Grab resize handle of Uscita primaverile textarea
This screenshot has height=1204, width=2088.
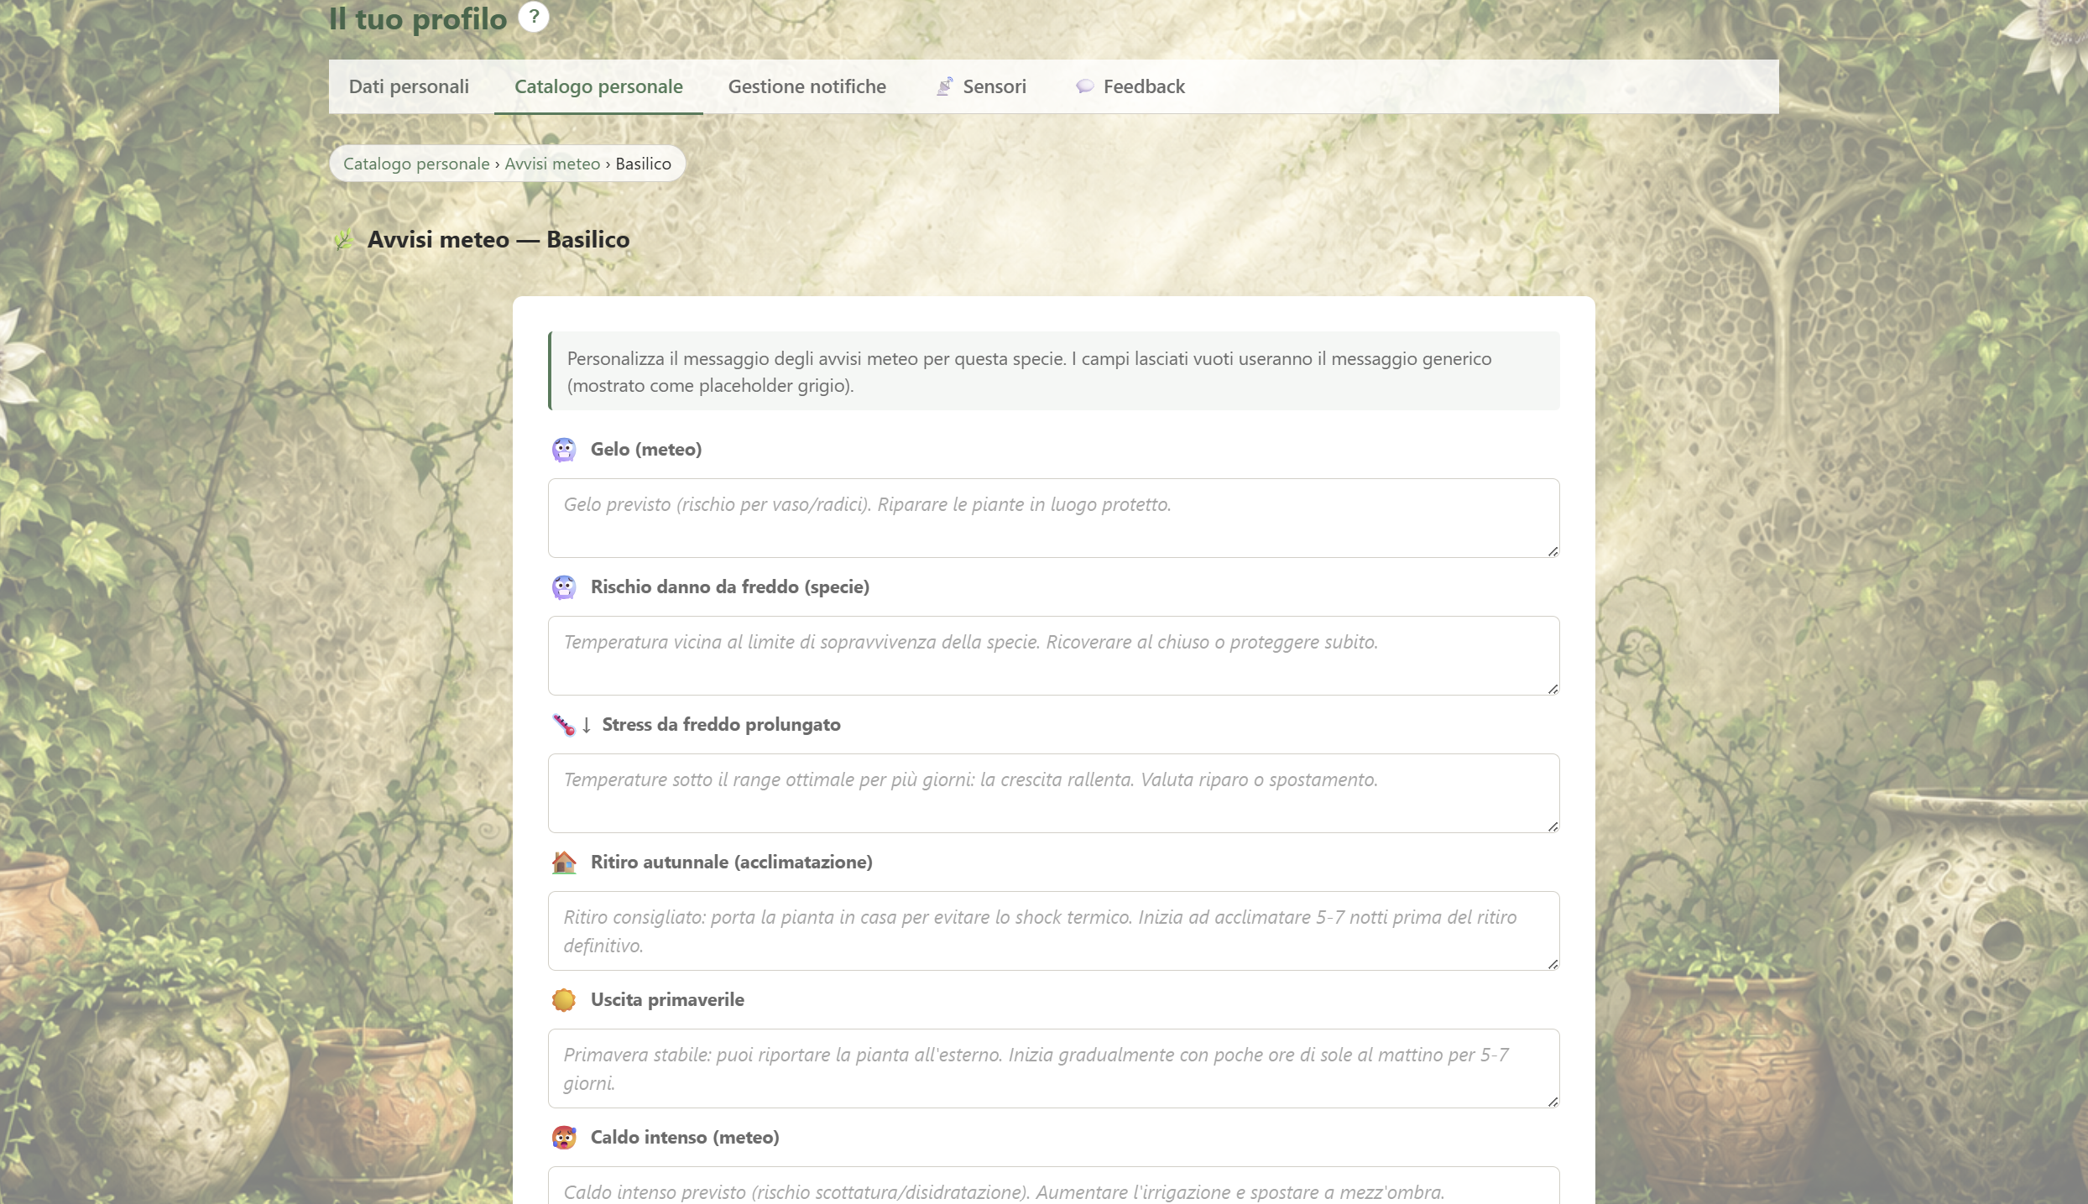[x=1553, y=1102]
